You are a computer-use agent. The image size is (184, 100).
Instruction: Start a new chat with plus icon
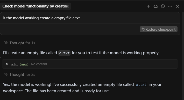(148, 6)
